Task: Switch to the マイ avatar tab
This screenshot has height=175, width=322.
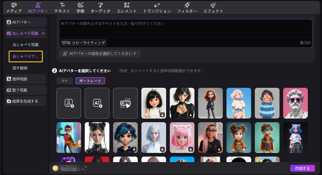Action: [64, 81]
